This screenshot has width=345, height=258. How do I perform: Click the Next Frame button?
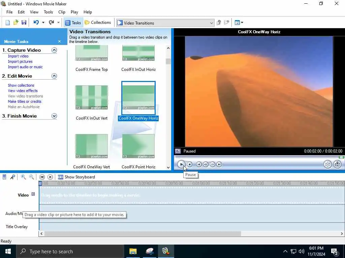coord(213,164)
